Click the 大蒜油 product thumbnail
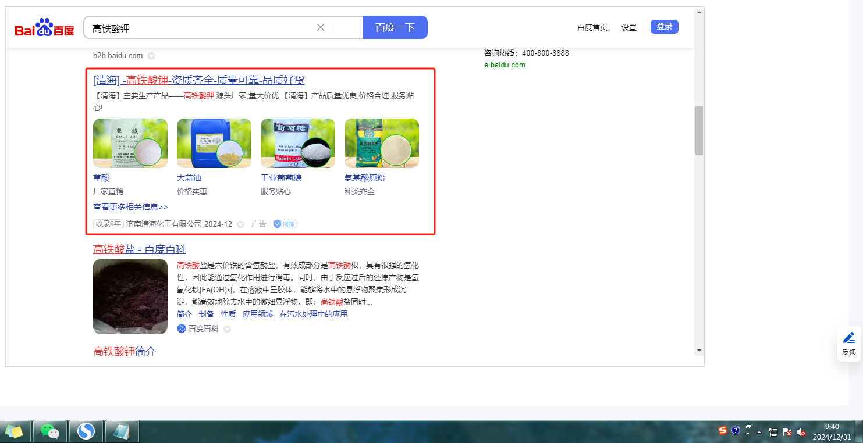 214,143
